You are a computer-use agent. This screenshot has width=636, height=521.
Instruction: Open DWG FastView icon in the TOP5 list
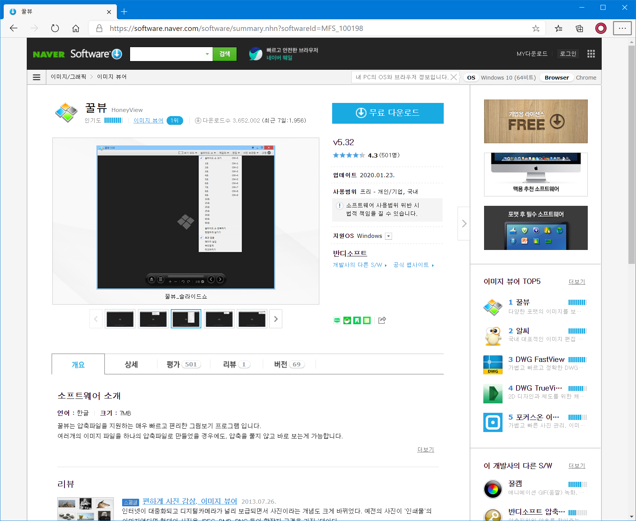click(493, 365)
